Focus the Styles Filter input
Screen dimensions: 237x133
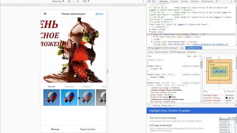pos(166,56)
